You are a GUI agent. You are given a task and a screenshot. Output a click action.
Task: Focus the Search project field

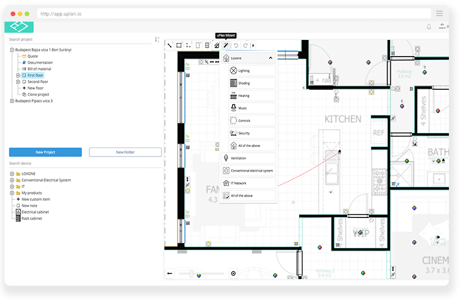tap(80, 39)
